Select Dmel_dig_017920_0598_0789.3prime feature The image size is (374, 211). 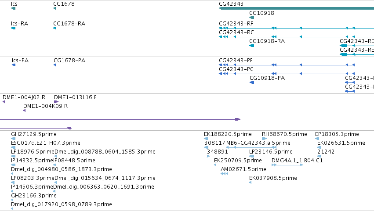[12, 209]
